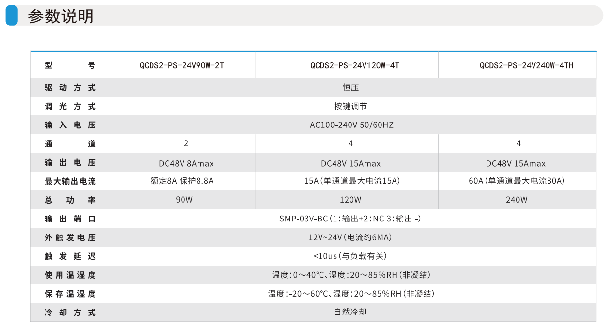609x329 pixels.
Task: Click the 驱动方式 row label
Action: 70,88
